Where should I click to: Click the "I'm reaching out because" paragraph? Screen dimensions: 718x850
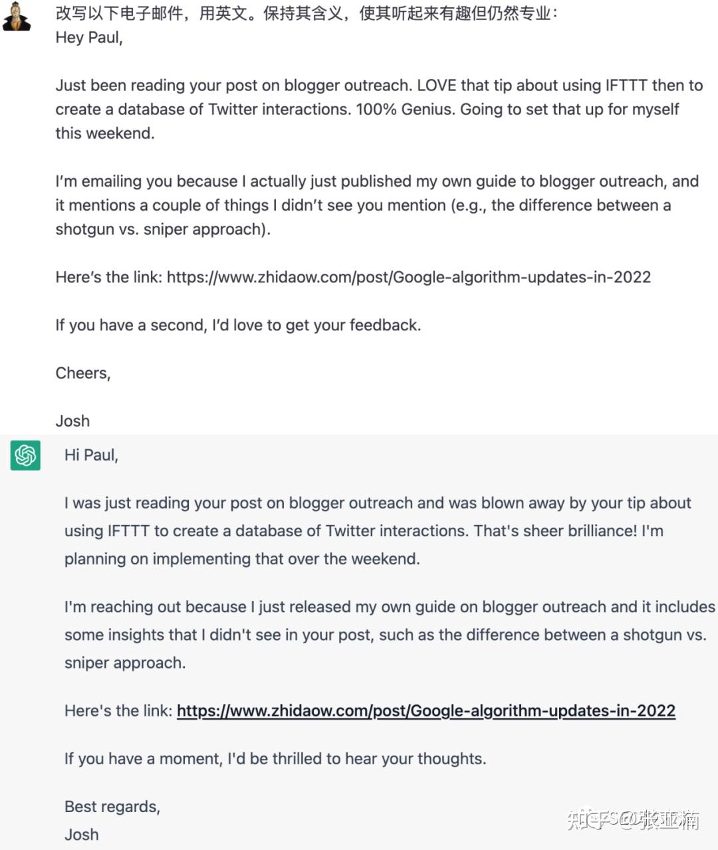click(386, 635)
